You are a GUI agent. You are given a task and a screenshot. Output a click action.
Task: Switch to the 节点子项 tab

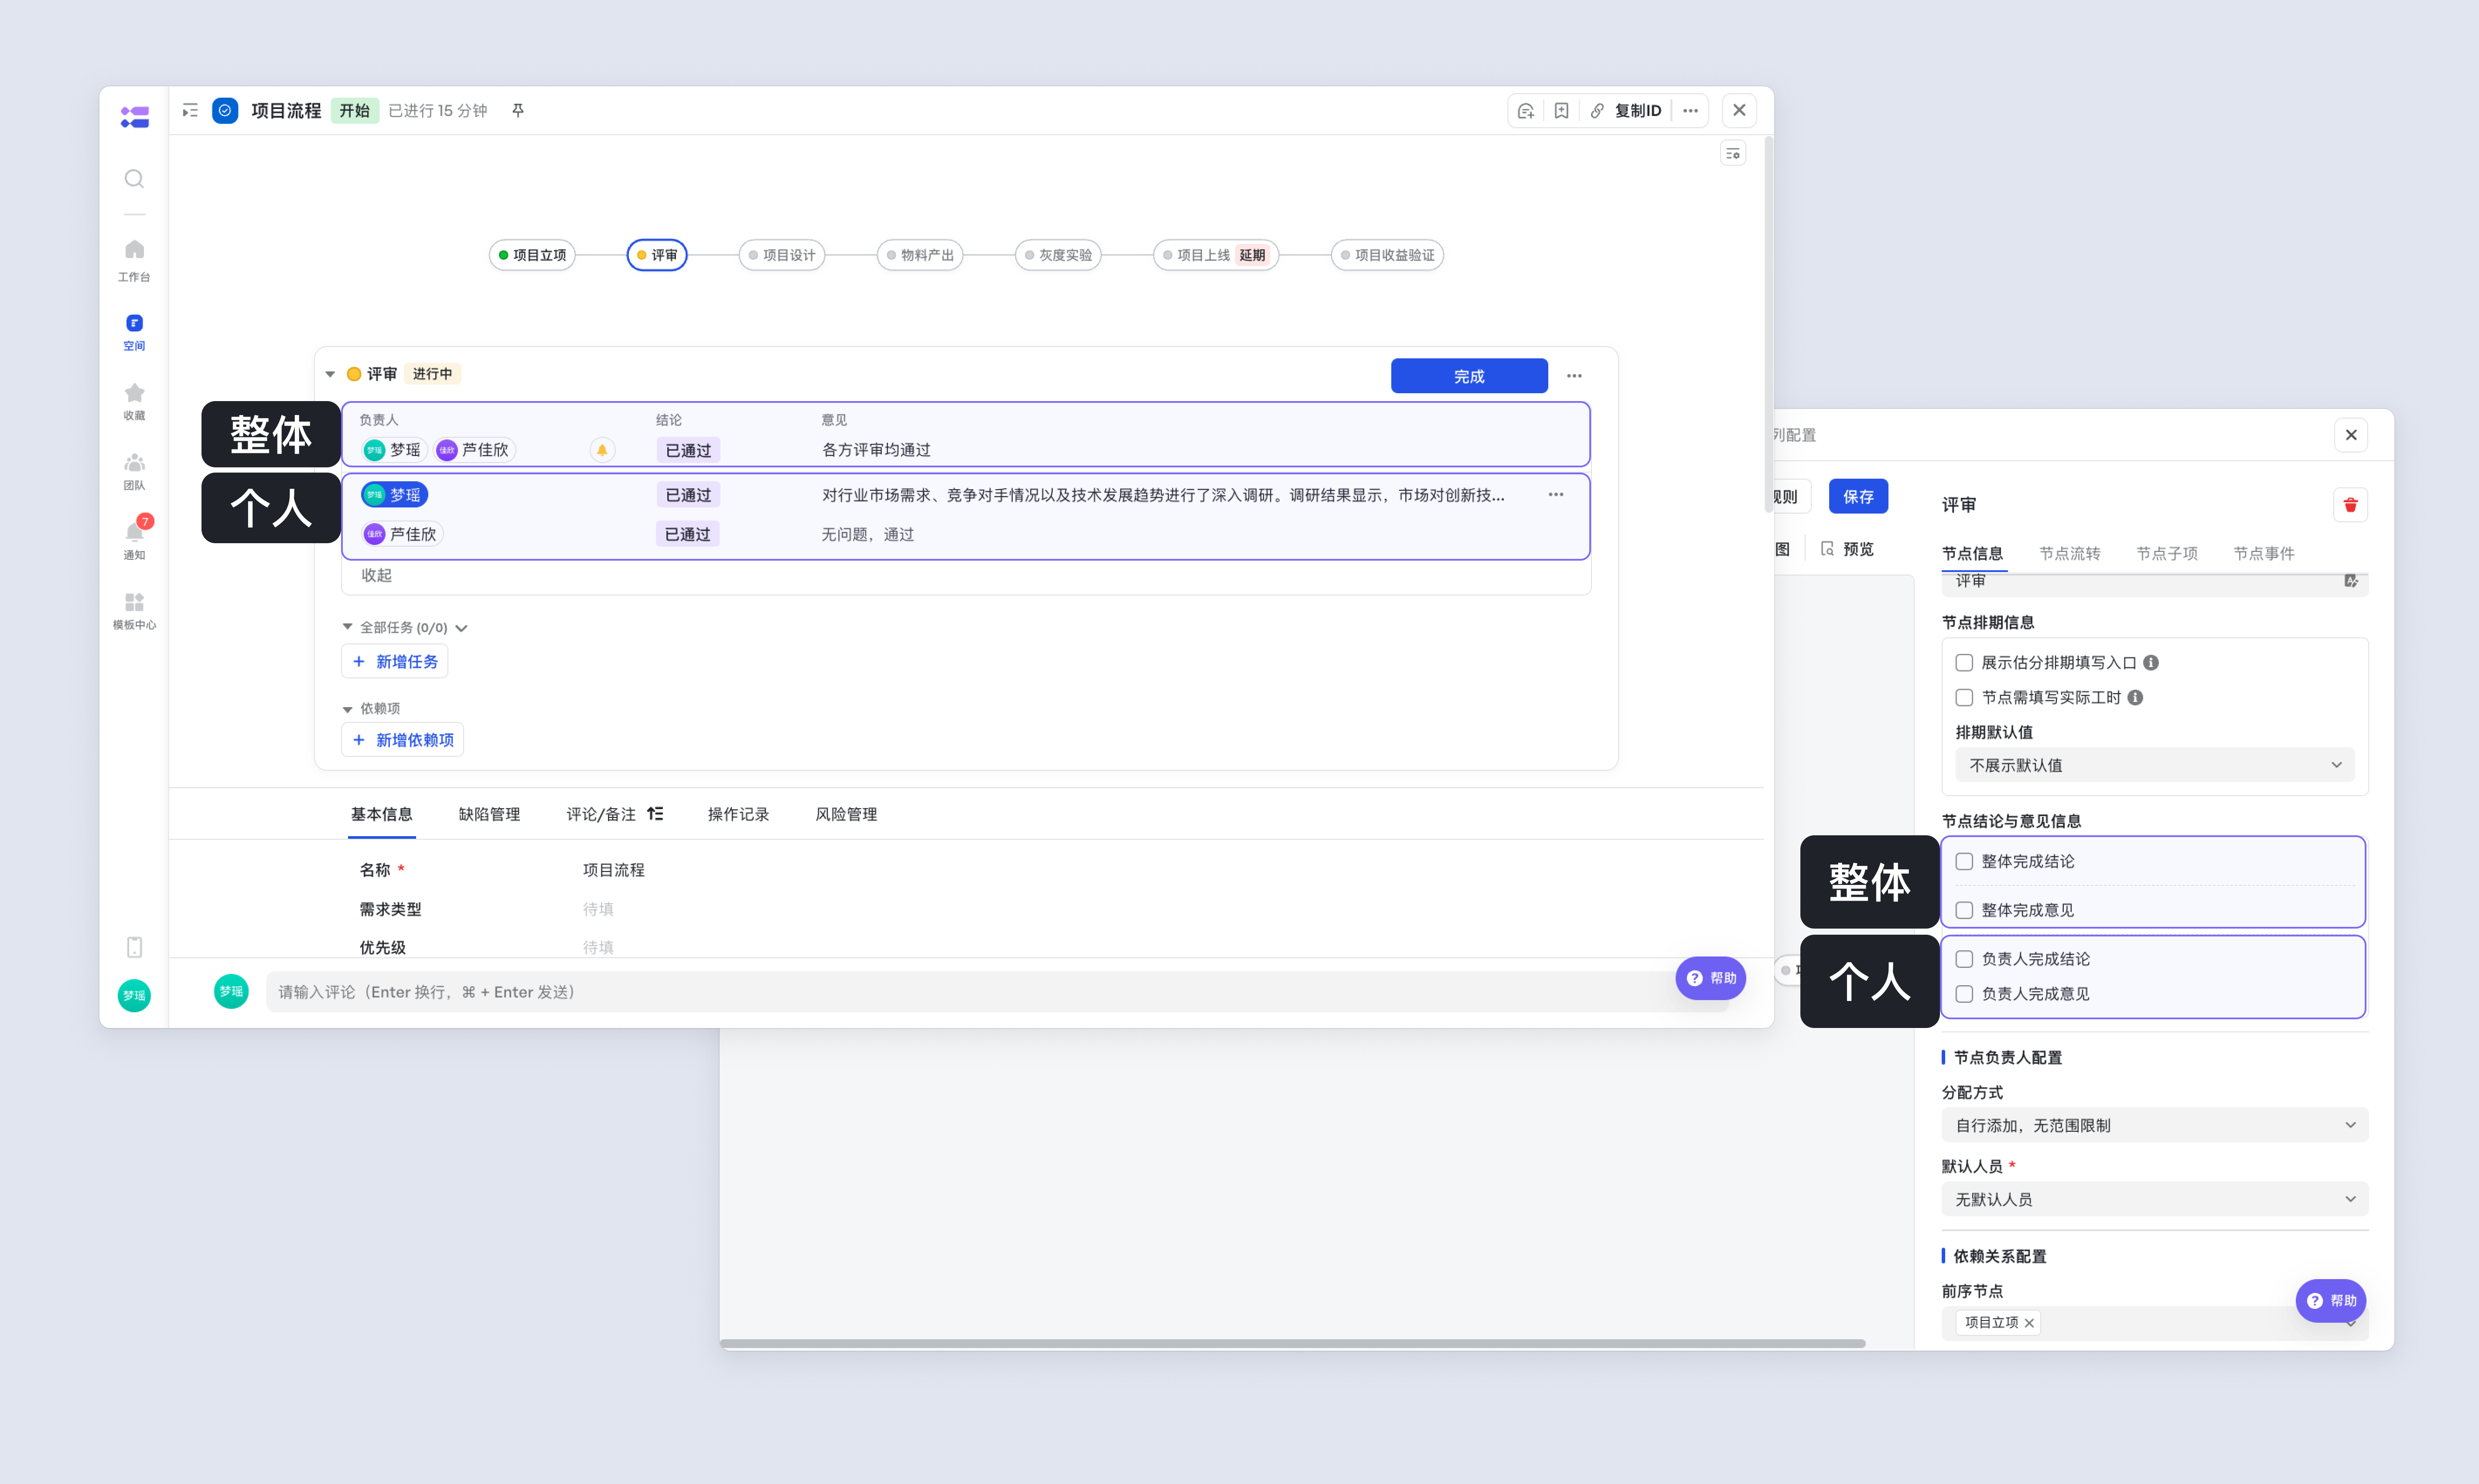pyautogui.click(x=2167, y=554)
